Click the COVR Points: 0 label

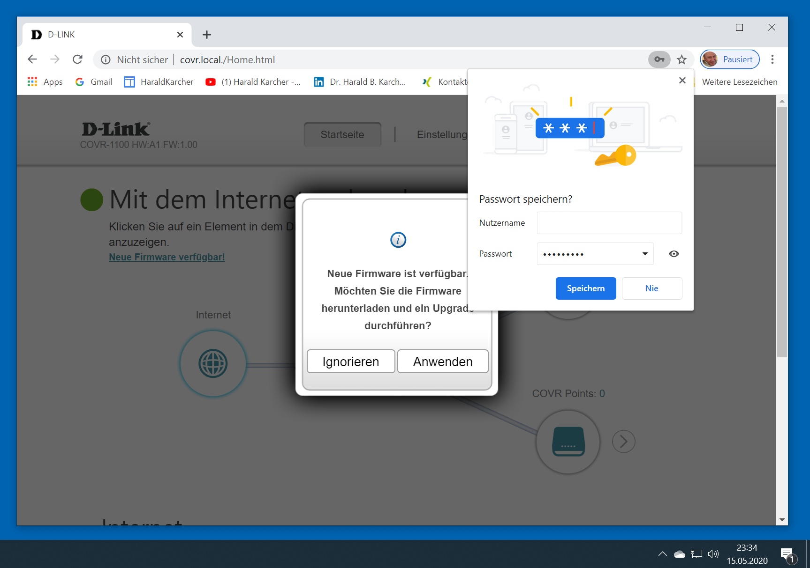pos(568,394)
